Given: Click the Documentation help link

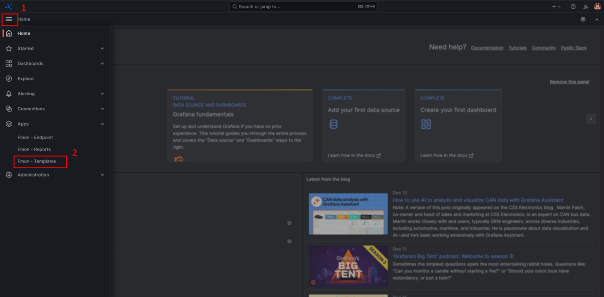Looking at the screenshot, I should point(487,48).
